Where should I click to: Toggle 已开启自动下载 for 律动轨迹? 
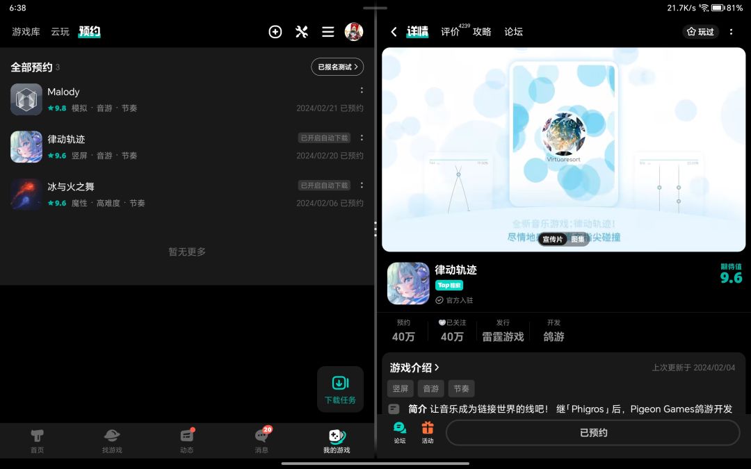(324, 138)
